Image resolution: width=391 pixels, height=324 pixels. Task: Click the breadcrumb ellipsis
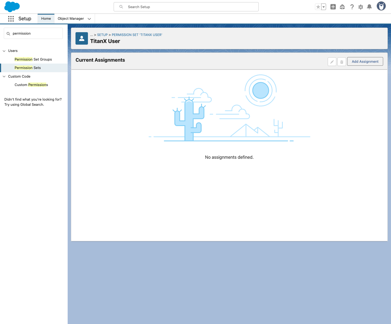[91, 35]
